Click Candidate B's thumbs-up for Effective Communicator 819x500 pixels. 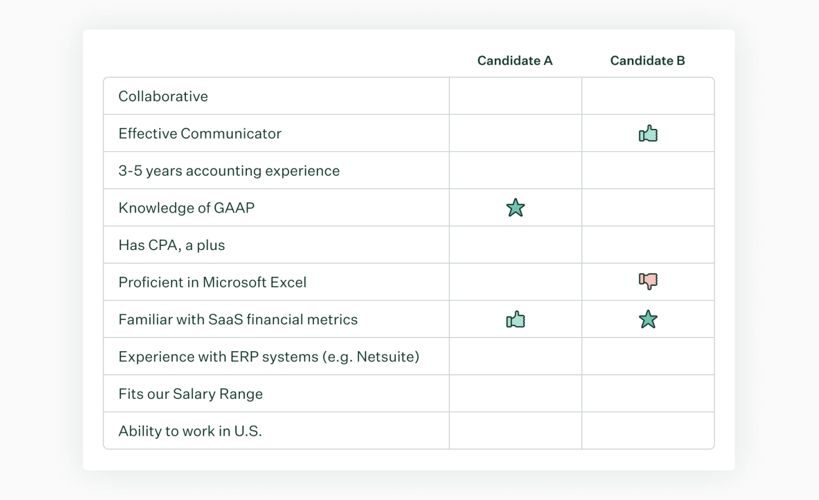point(648,134)
